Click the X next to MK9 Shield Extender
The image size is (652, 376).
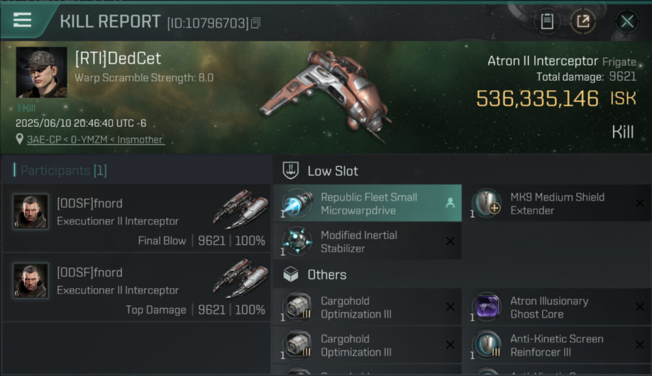click(x=639, y=203)
